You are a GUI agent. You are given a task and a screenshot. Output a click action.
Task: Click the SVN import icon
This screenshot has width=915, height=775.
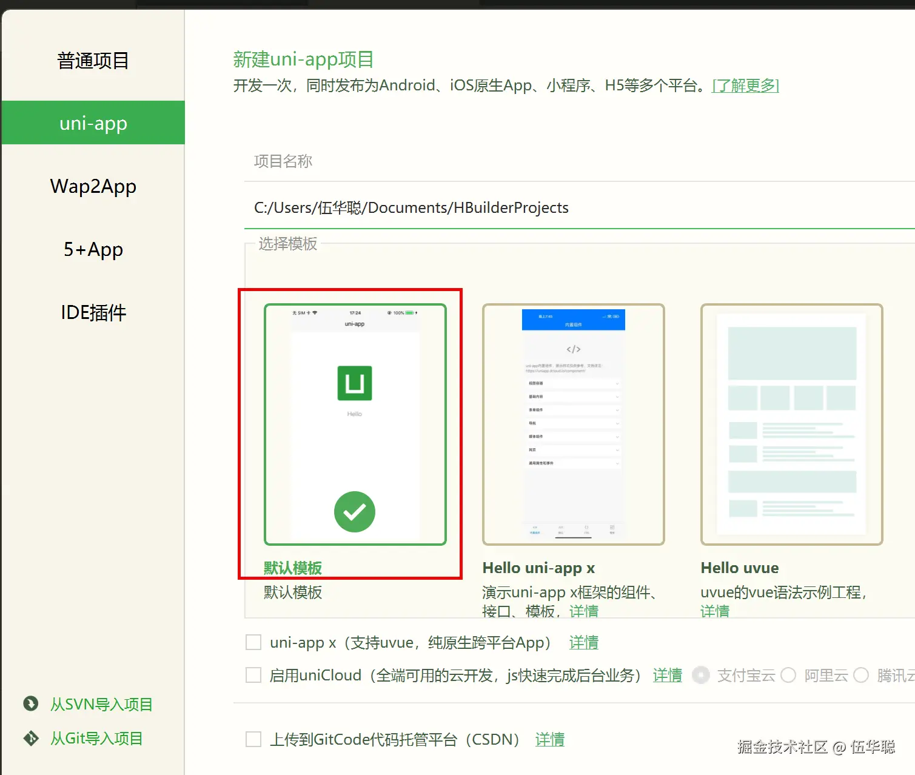click(31, 703)
